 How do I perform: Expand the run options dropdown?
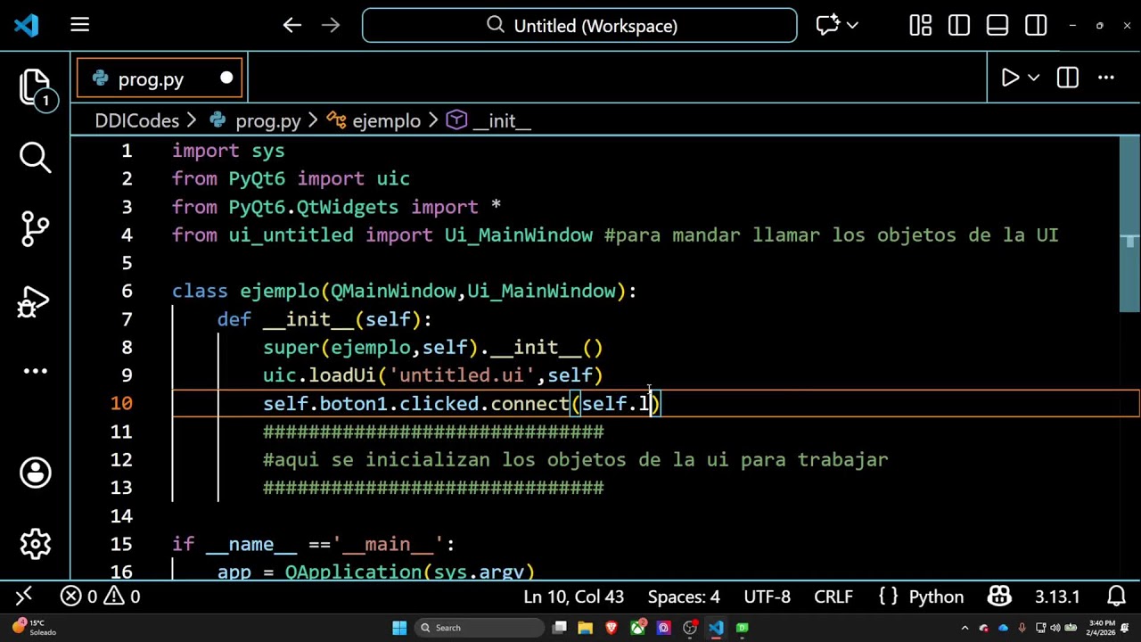(1034, 78)
